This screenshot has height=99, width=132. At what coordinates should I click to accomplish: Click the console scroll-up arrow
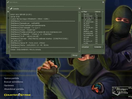[79, 12]
